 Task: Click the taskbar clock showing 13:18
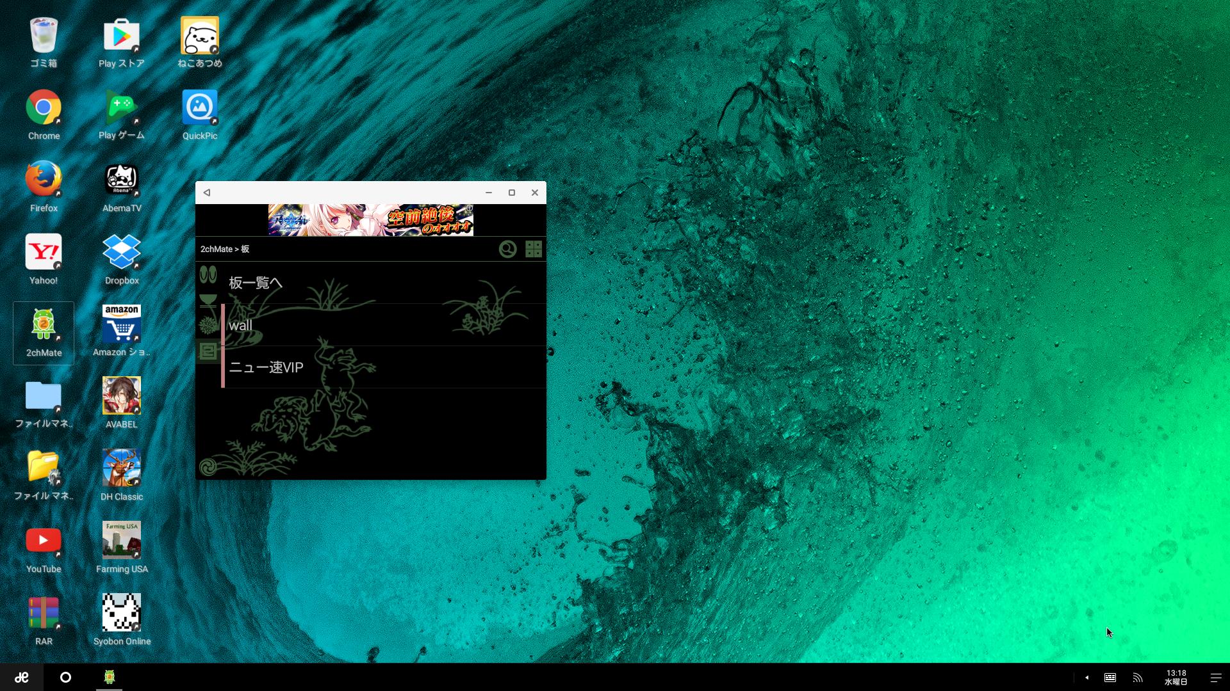coord(1176,677)
